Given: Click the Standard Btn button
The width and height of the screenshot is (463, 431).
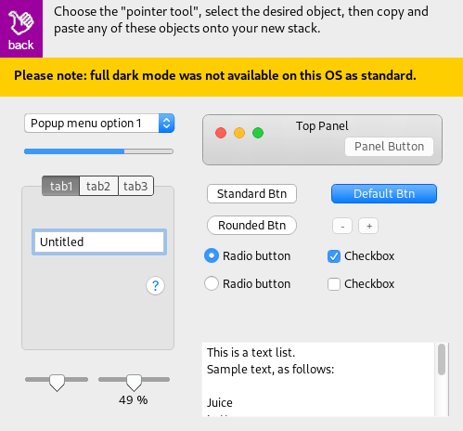Looking at the screenshot, I should coord(251,194).
